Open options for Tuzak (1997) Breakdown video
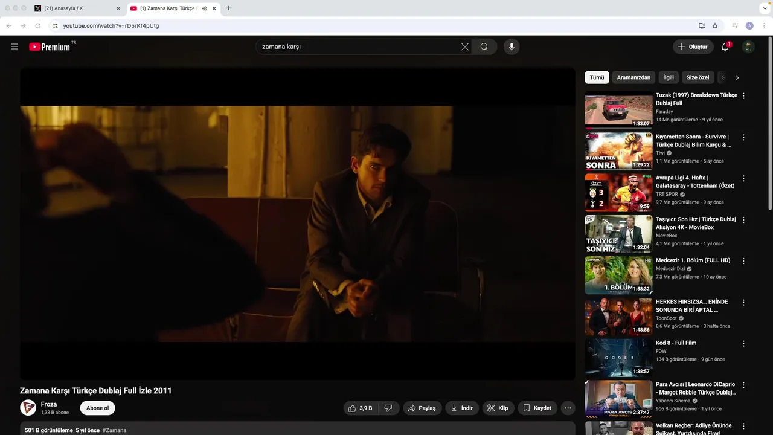The height and width of the screenshot is (435, 773). [x=743, y=96]
